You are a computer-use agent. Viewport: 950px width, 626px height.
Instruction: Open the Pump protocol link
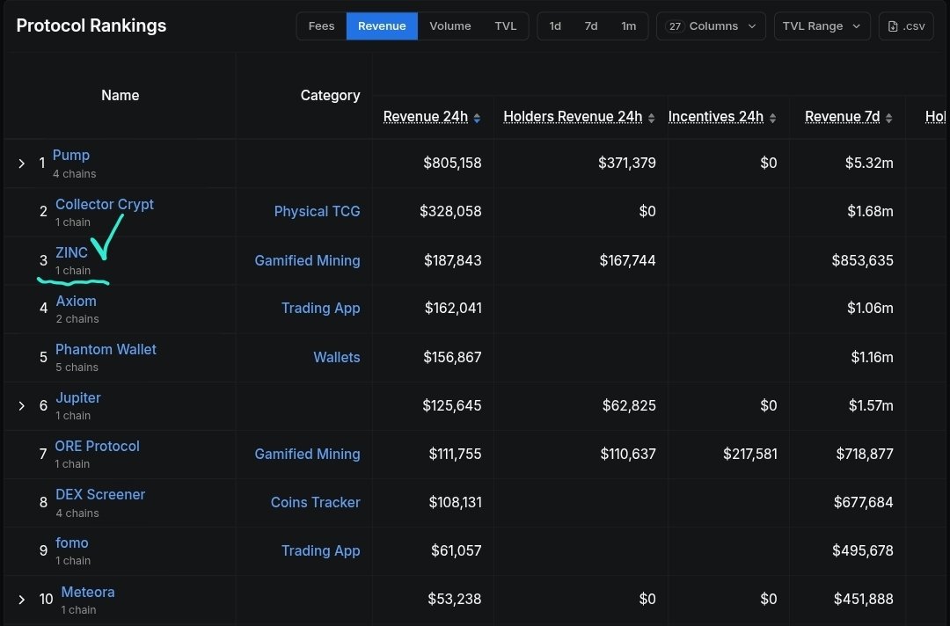(71, 155)
